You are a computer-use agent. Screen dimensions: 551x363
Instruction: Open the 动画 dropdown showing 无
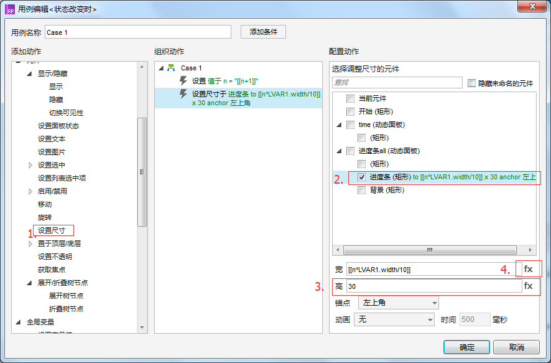394,319
